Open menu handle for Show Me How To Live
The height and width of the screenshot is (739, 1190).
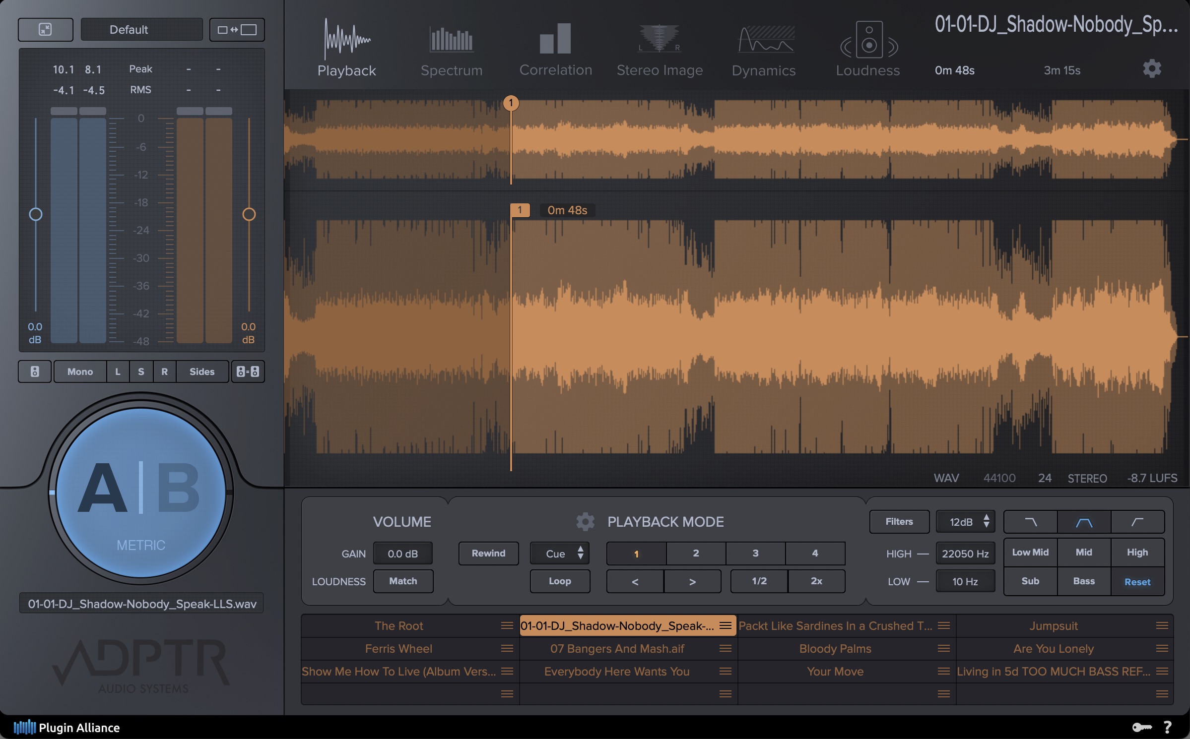[507, 671]
